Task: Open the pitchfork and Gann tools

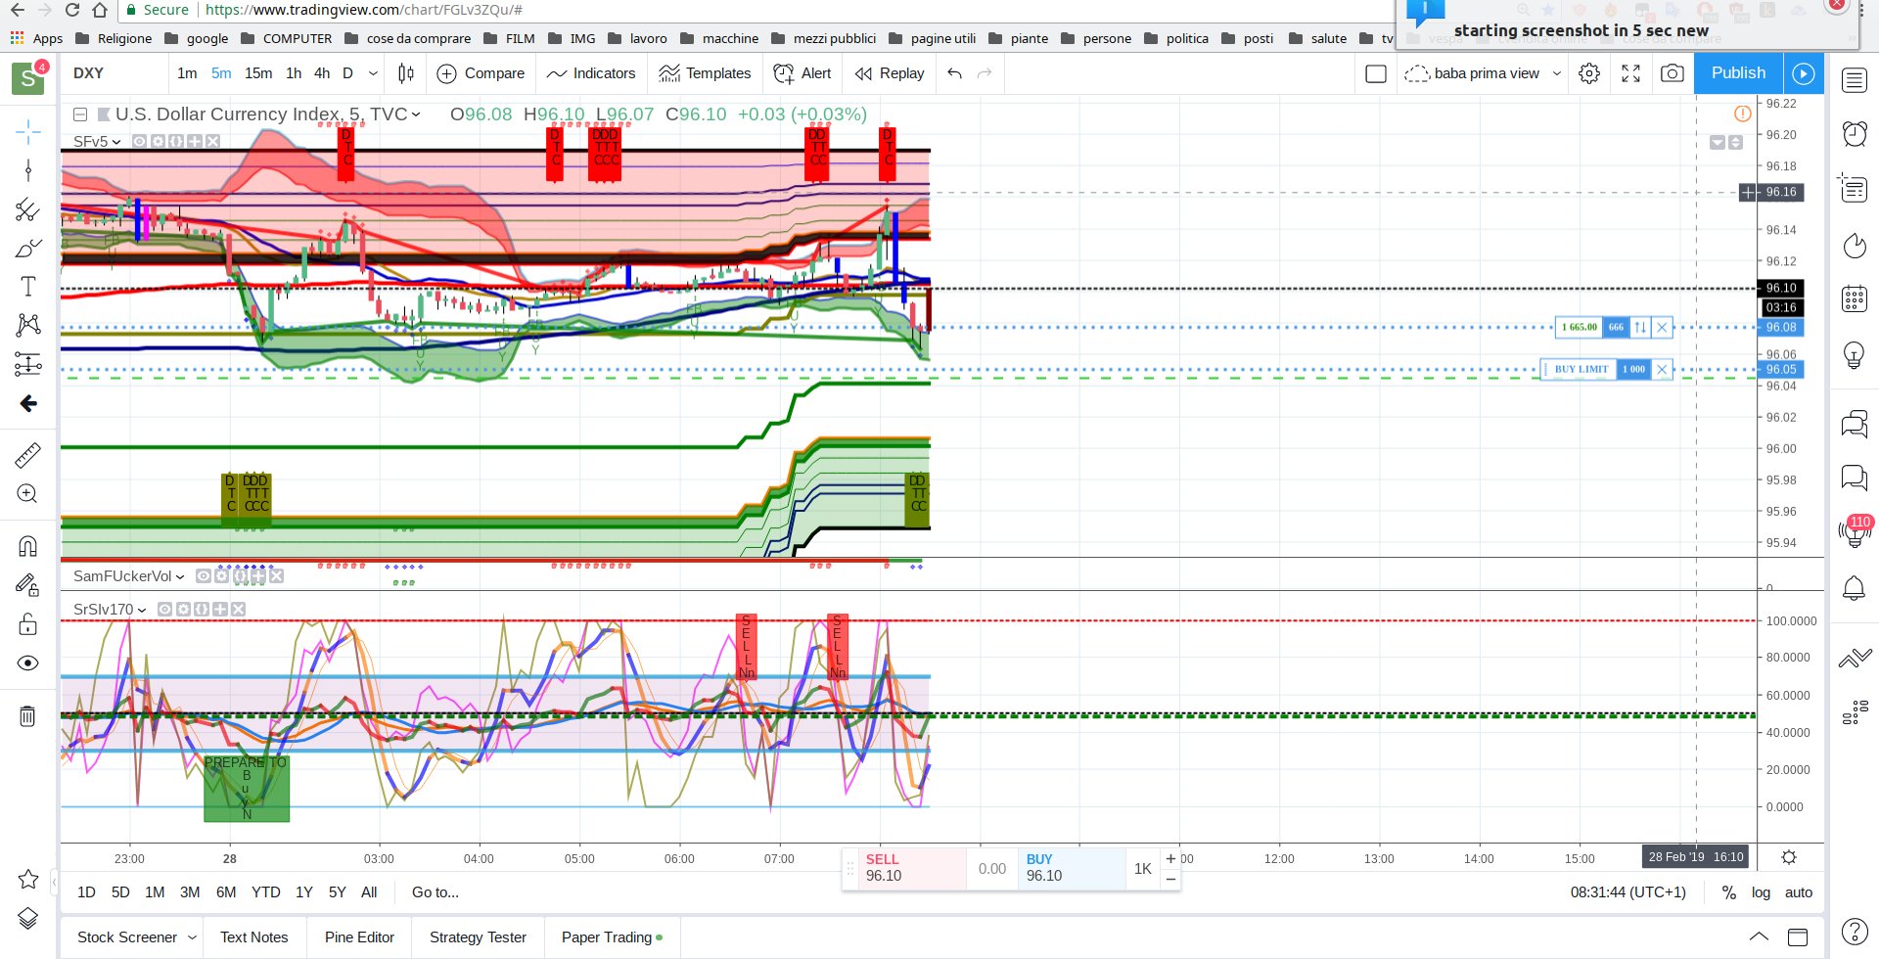Action: tap(27, 209)
